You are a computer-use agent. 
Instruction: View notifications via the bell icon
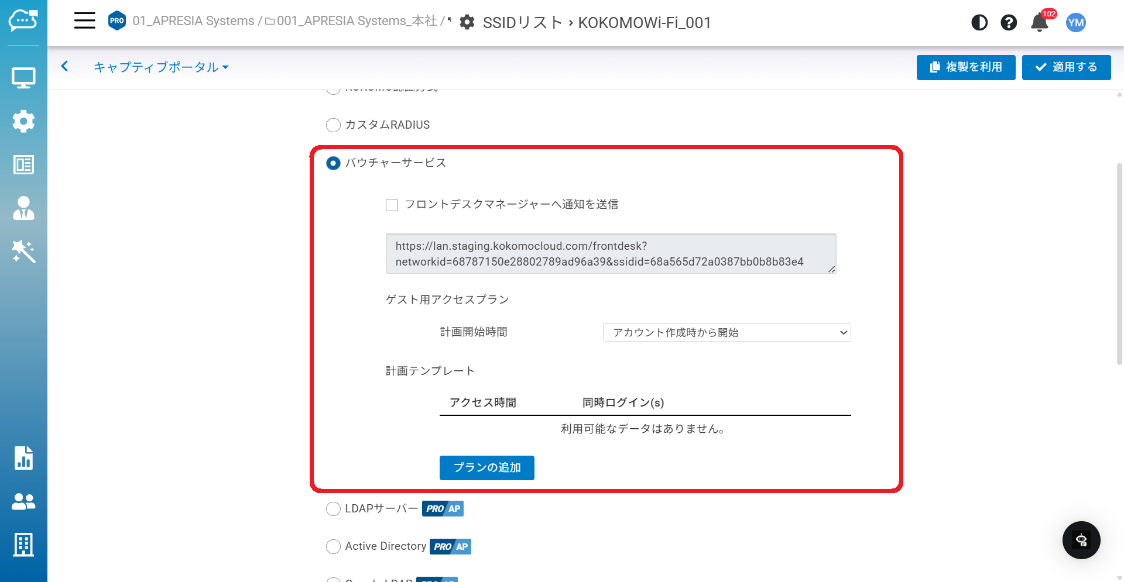(1039, 23)
